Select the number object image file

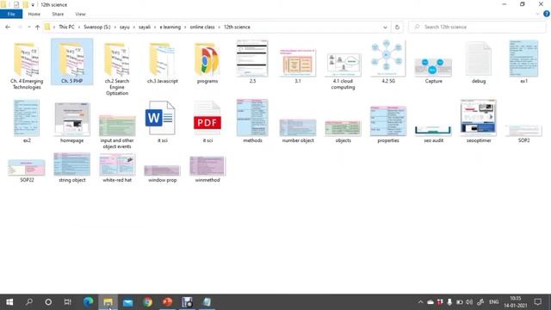point(298,131)
